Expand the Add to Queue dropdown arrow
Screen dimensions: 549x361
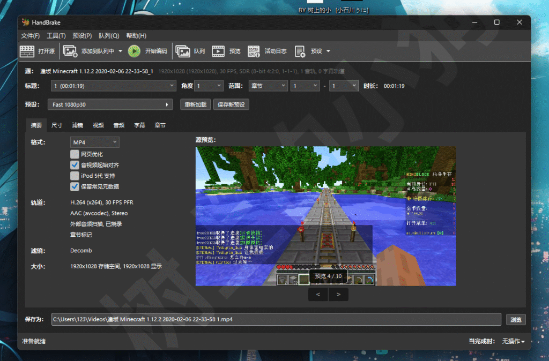click(121, 51)
